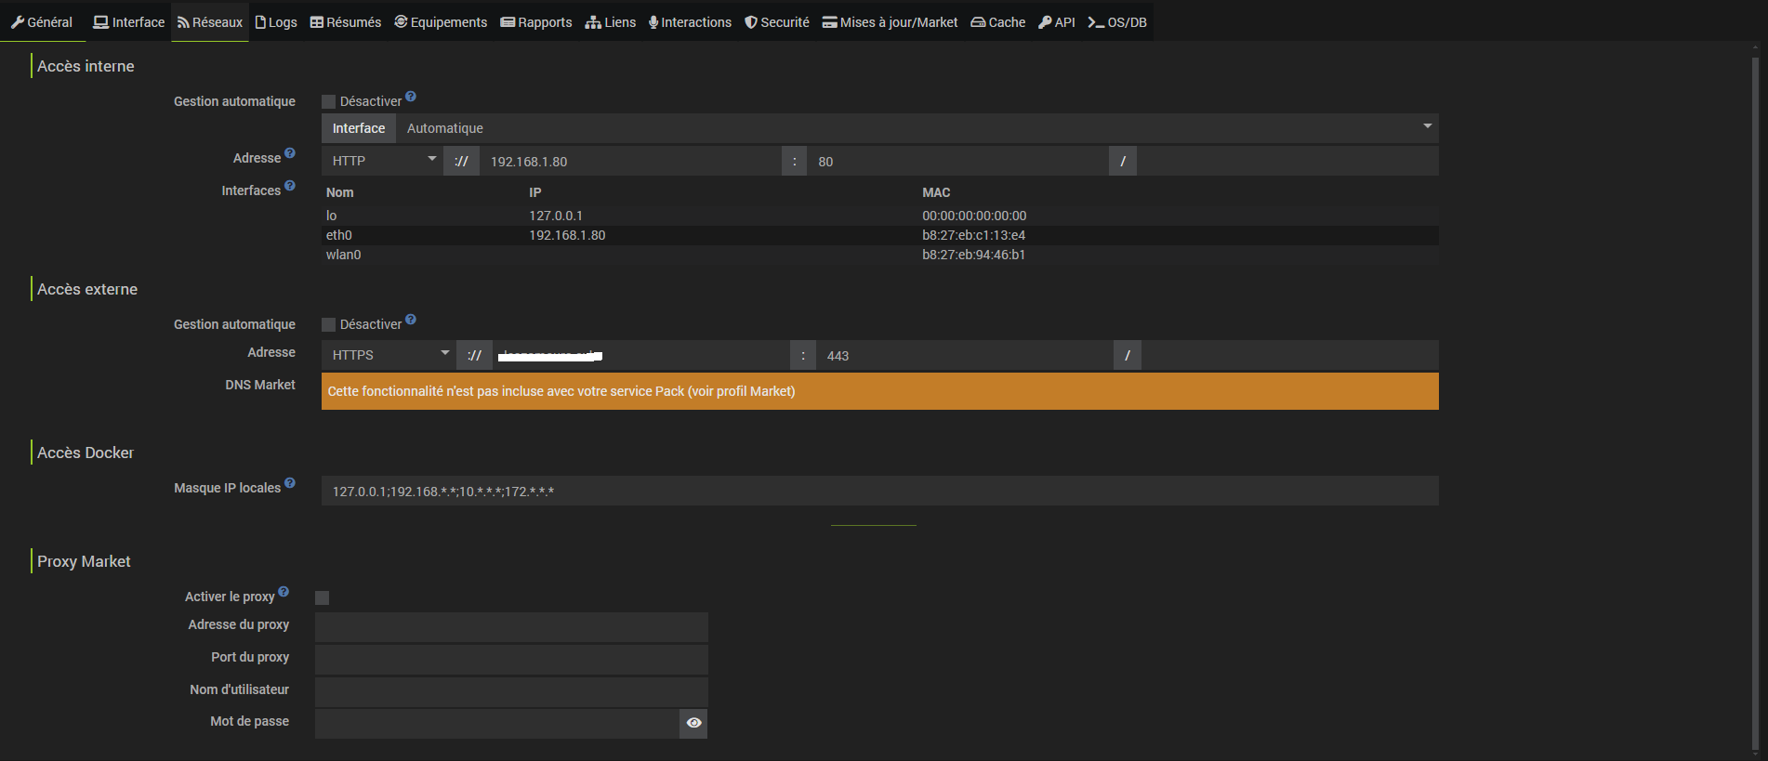Select the Interactions tab
Viewport: 1768px width, 761px height.
point(691,22)
